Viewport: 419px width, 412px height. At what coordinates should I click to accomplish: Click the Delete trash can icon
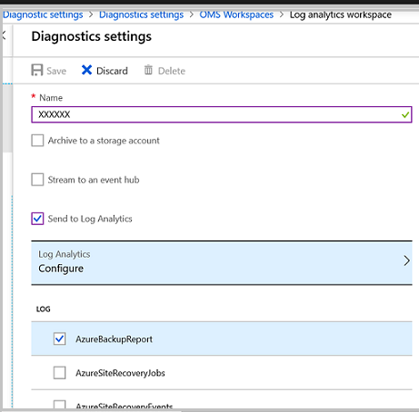pos(148,70)
